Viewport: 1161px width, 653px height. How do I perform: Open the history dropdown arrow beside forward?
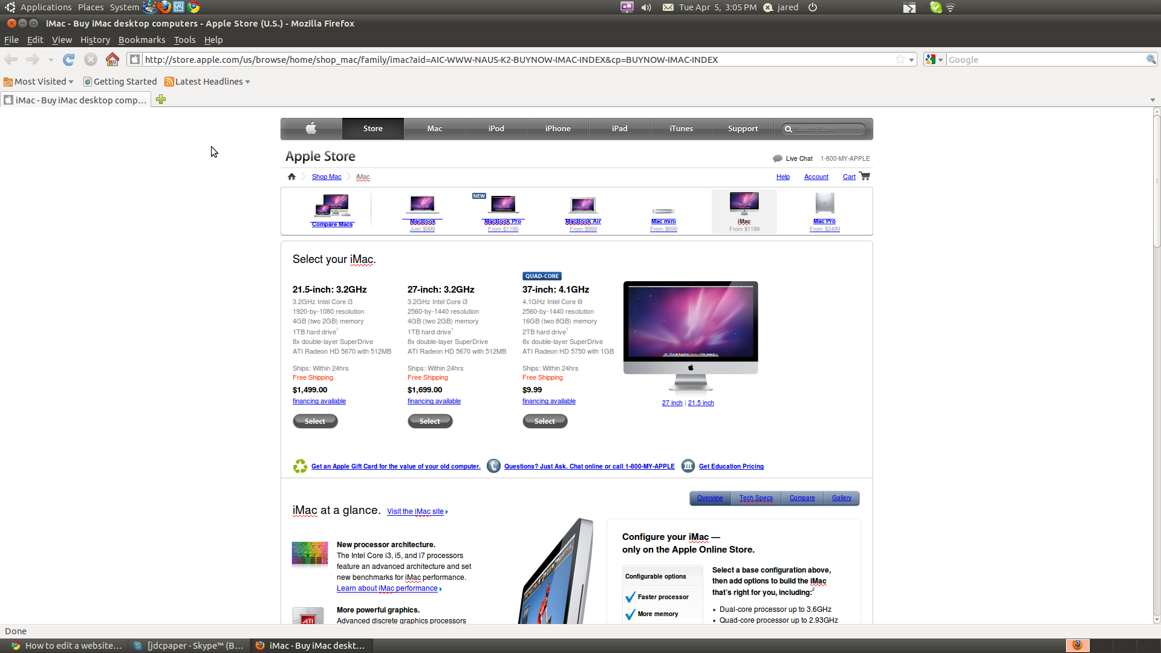pos(51,60)
